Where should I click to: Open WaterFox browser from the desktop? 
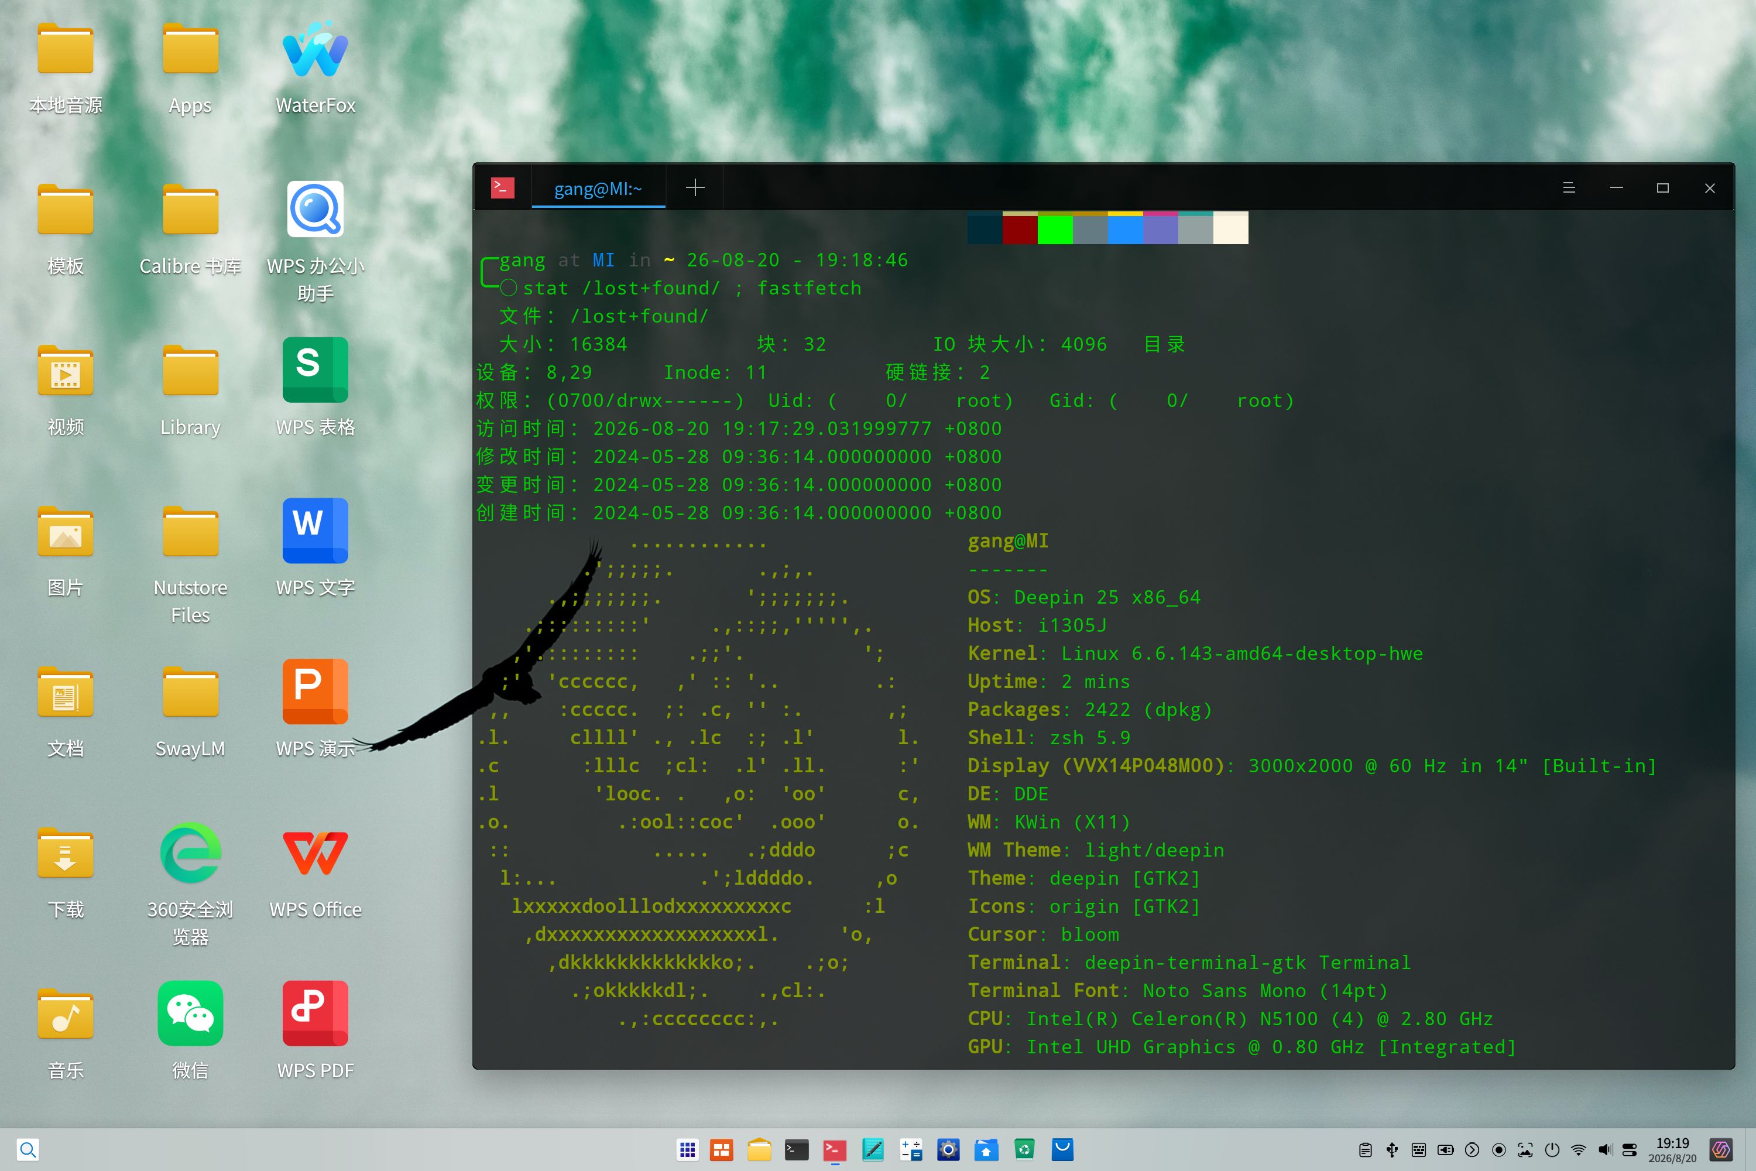click(x=315, y=69)
